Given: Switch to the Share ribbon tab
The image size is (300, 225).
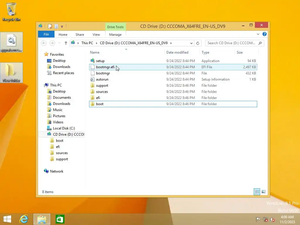Looking at the screenshot, I should click(80, 35).
